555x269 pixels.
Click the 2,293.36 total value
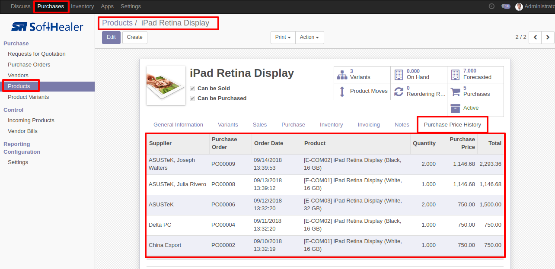(x=490, y=164)
